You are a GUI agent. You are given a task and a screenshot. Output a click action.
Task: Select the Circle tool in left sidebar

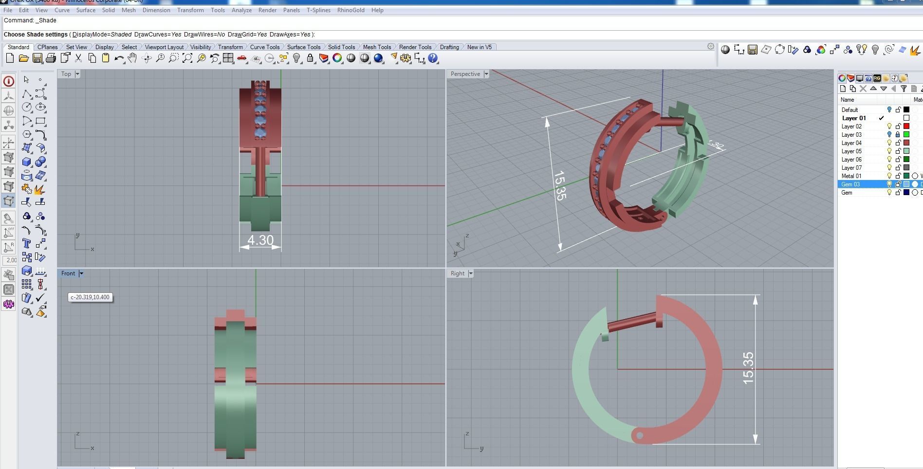[27, 107]
